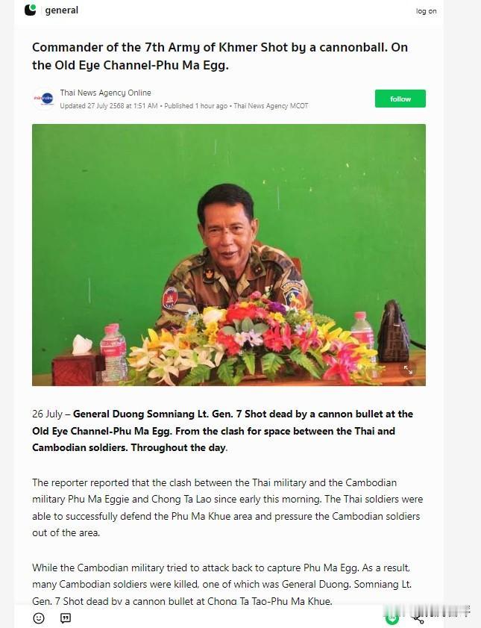Open Thai News Agency Online publisher name
Viewport: 481px width, 628px height.
(x=106, y=93)
